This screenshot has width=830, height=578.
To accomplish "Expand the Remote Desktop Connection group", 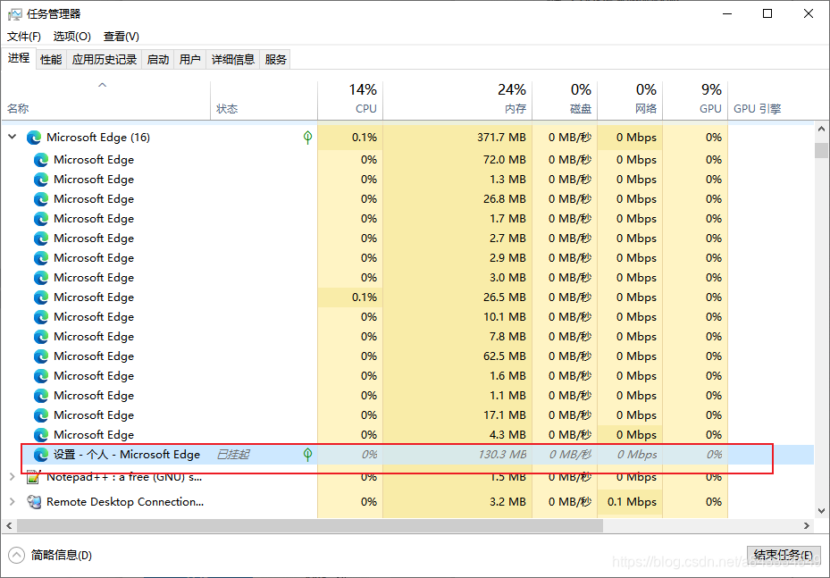I will point(13,501).
